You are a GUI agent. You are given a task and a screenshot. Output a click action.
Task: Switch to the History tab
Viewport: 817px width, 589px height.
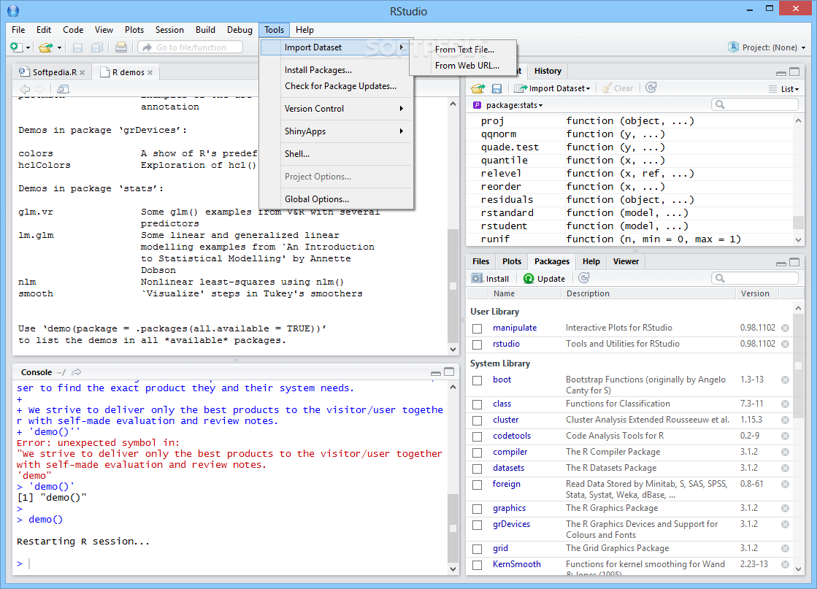(x=548, y=71)
